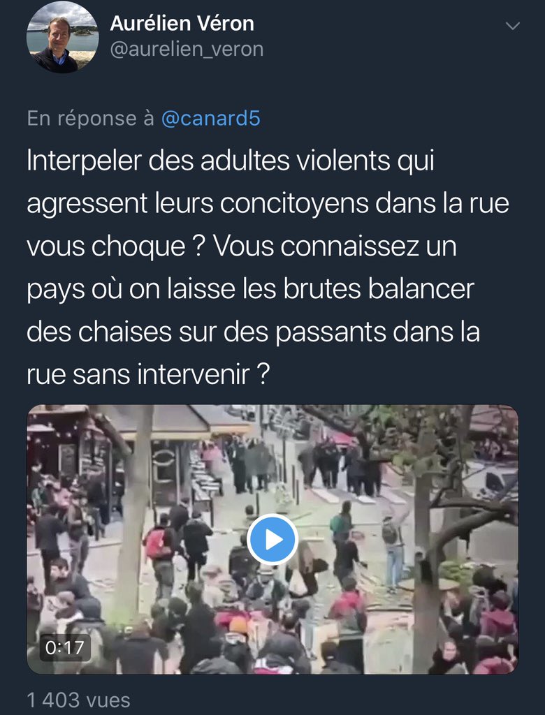
Task: Select the tweet line 'agressent leurs concitoyens dans la rue'
Action: click(268, 203)
